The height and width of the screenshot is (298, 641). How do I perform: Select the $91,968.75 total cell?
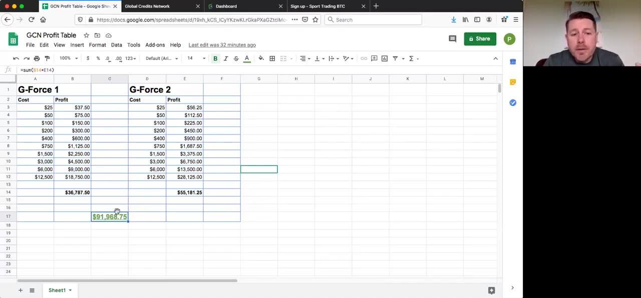pyautogui.click(x=110, y=216)
